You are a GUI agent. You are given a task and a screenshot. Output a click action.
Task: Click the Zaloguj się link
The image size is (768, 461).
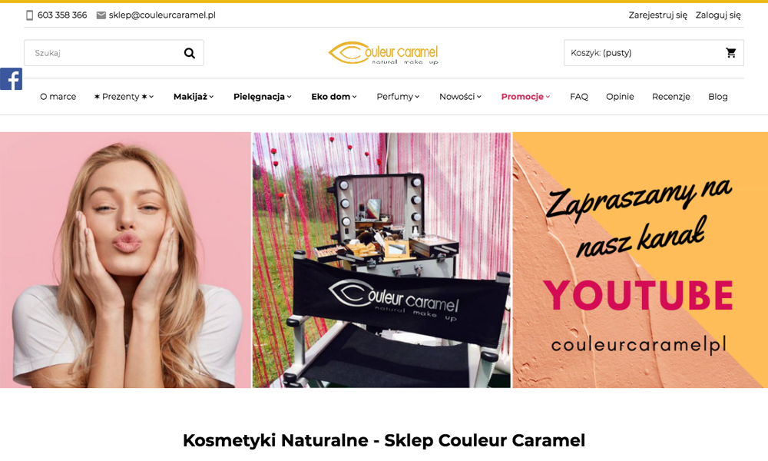(718, 15)
